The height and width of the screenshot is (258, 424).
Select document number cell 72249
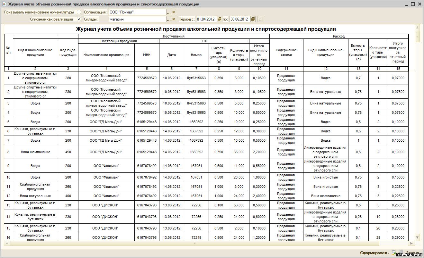196,237
